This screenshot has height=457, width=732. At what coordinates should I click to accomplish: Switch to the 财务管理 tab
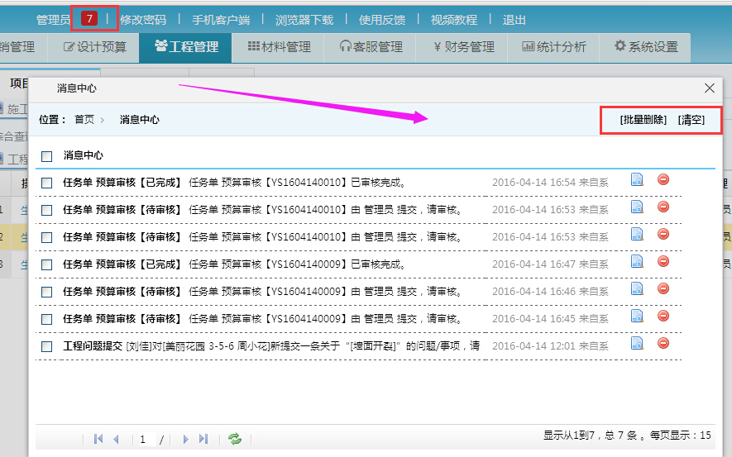(463, 47)
